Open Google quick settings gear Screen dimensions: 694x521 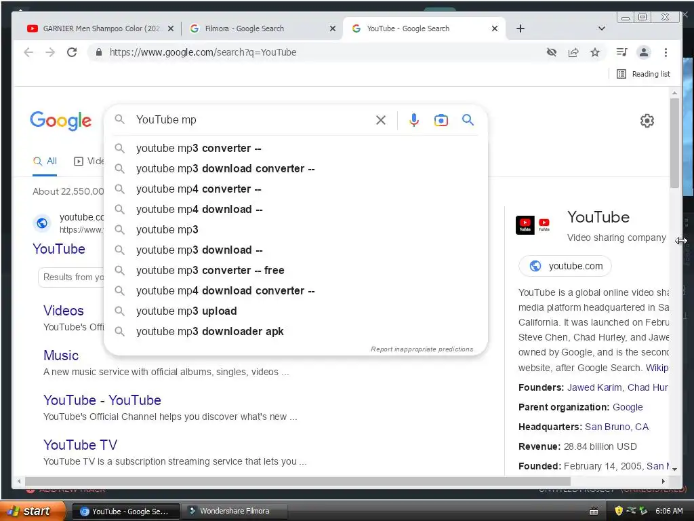(647, 121)
